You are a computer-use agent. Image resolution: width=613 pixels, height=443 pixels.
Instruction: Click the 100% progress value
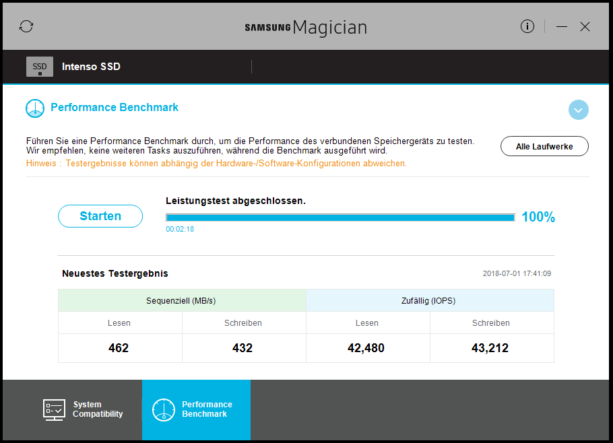coord(538,217)
